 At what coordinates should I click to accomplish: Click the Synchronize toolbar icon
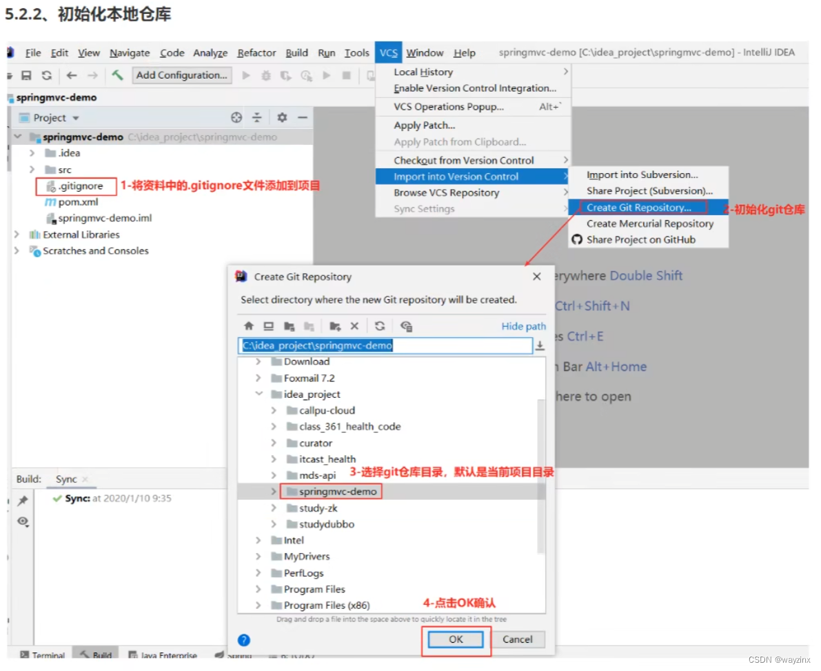[47, 75]
